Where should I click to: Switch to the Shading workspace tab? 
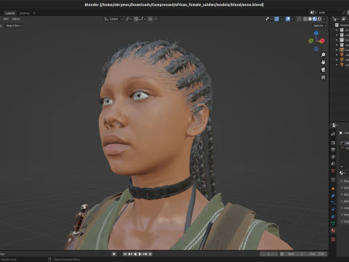point(24,13)
